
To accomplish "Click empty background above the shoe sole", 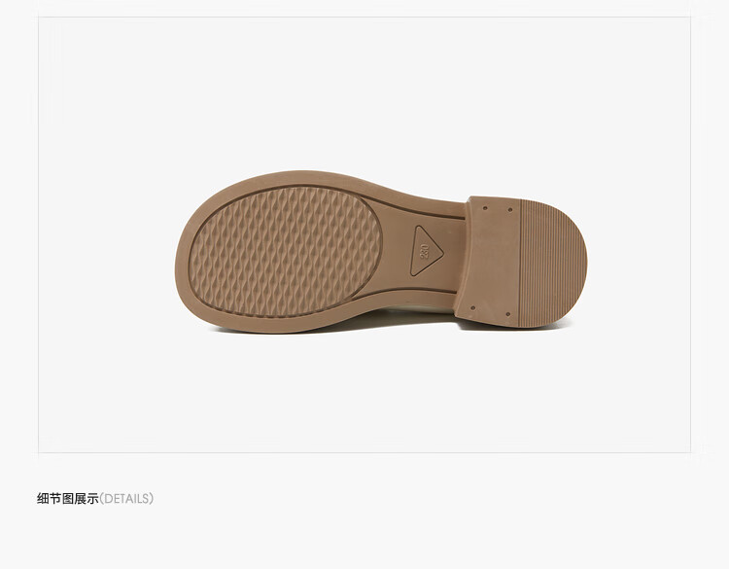I will click(364, 93).
